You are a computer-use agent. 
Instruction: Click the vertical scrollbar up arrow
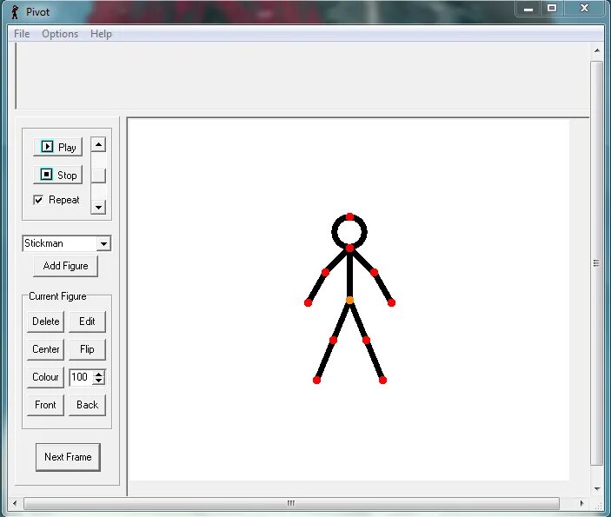click(x=597, y=50)
